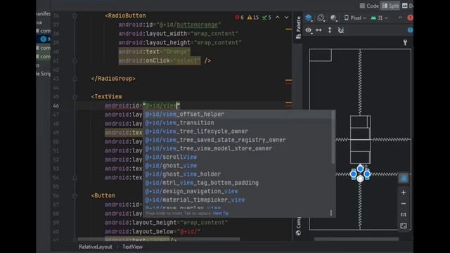Open the Palette side panel tab
This screenshot has height=253, width=450.
[x=298, y=27]
